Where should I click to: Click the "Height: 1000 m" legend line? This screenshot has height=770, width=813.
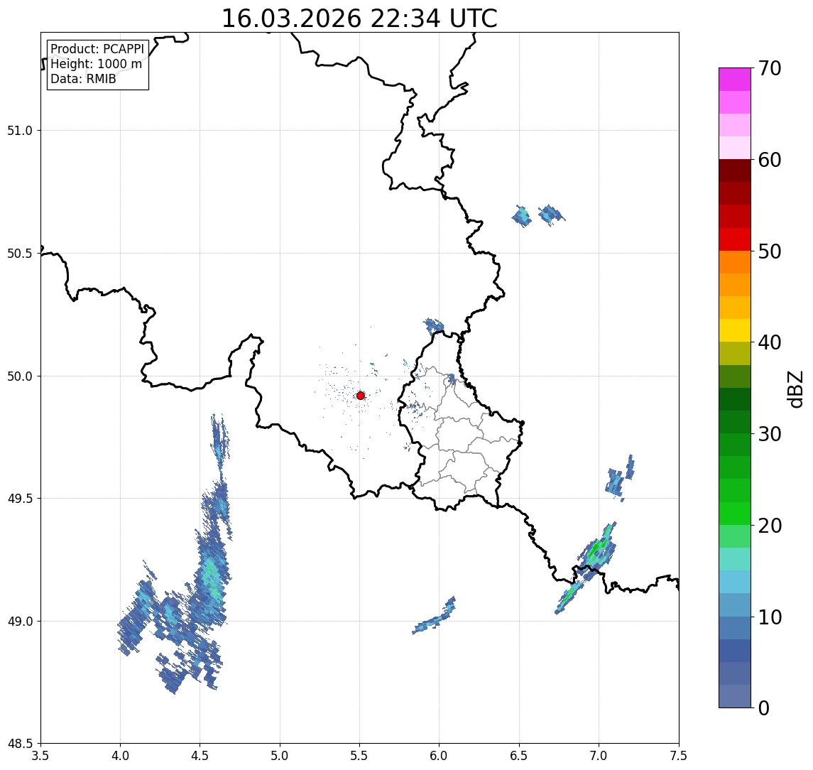[x=96, y=64]
